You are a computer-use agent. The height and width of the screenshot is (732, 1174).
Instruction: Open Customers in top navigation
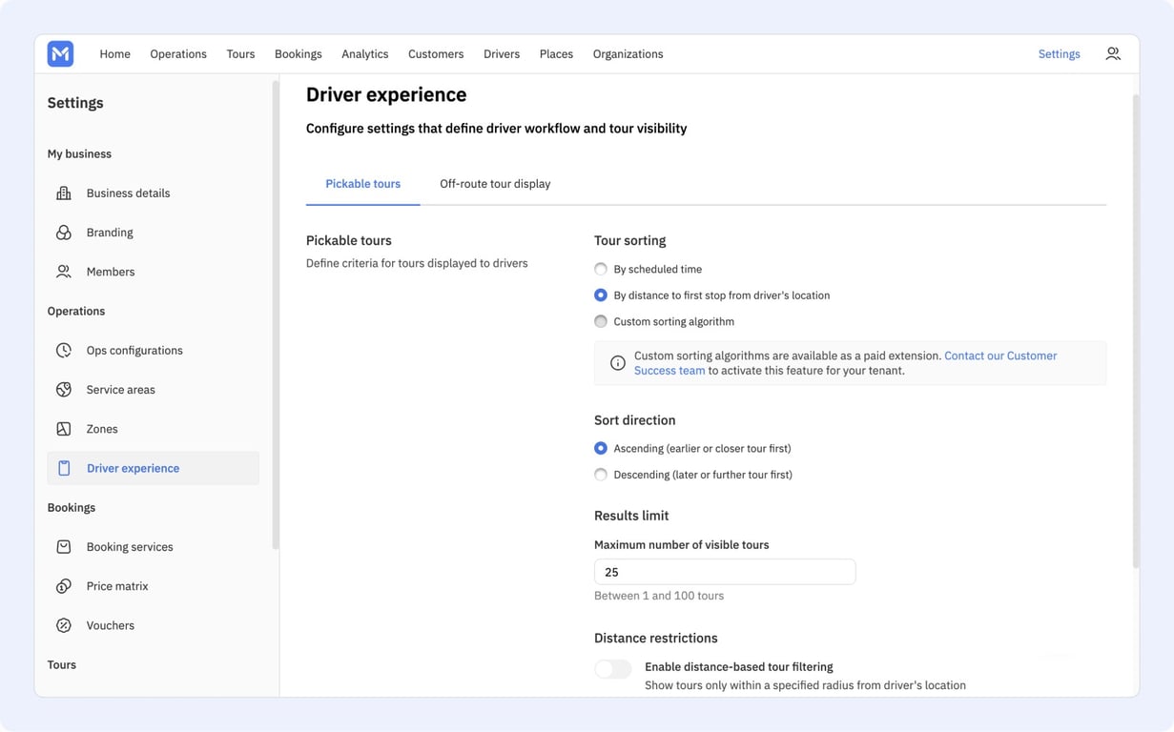click(436, 54)
